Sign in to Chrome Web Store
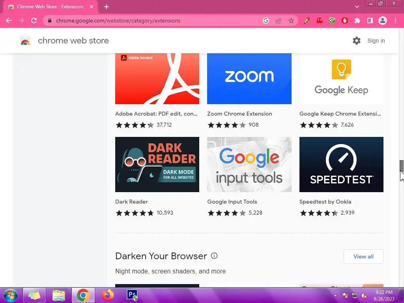The height and width of the screenshot is (303, 404). tap(376, 41)
